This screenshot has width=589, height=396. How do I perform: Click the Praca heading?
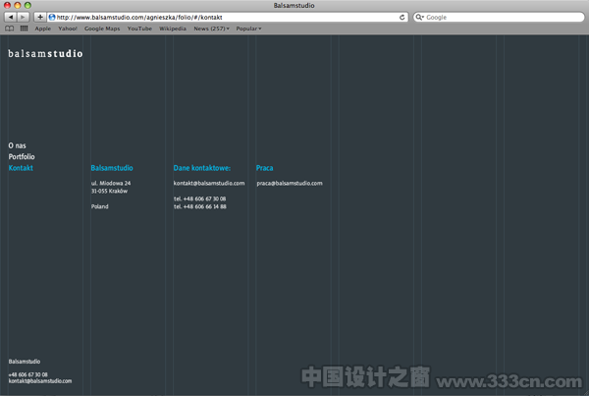coord(264,168)
